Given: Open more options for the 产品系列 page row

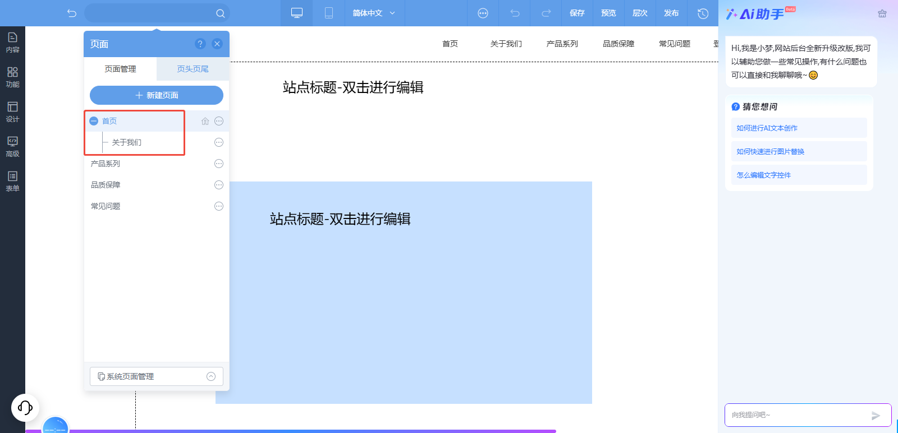Looking at the screenshot, I should coord(219,164).
